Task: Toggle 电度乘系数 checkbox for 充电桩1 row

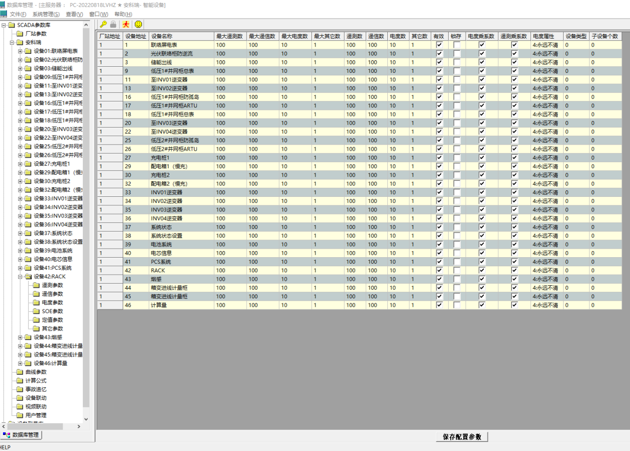Action: pyautogui.click(x=482, y=158)
